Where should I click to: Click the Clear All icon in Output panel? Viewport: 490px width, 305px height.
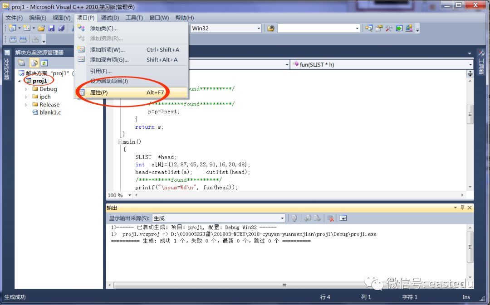[330, 218]
